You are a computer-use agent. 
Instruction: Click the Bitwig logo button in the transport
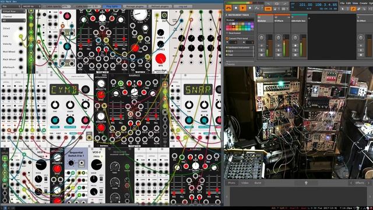coord(228,8)
